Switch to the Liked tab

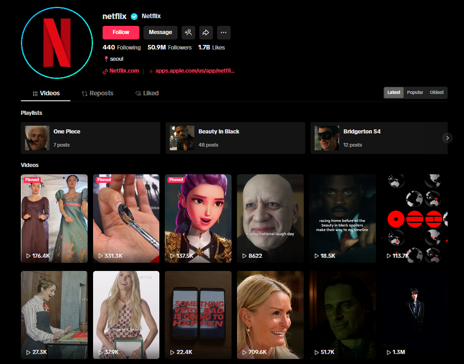pos(147,93)
